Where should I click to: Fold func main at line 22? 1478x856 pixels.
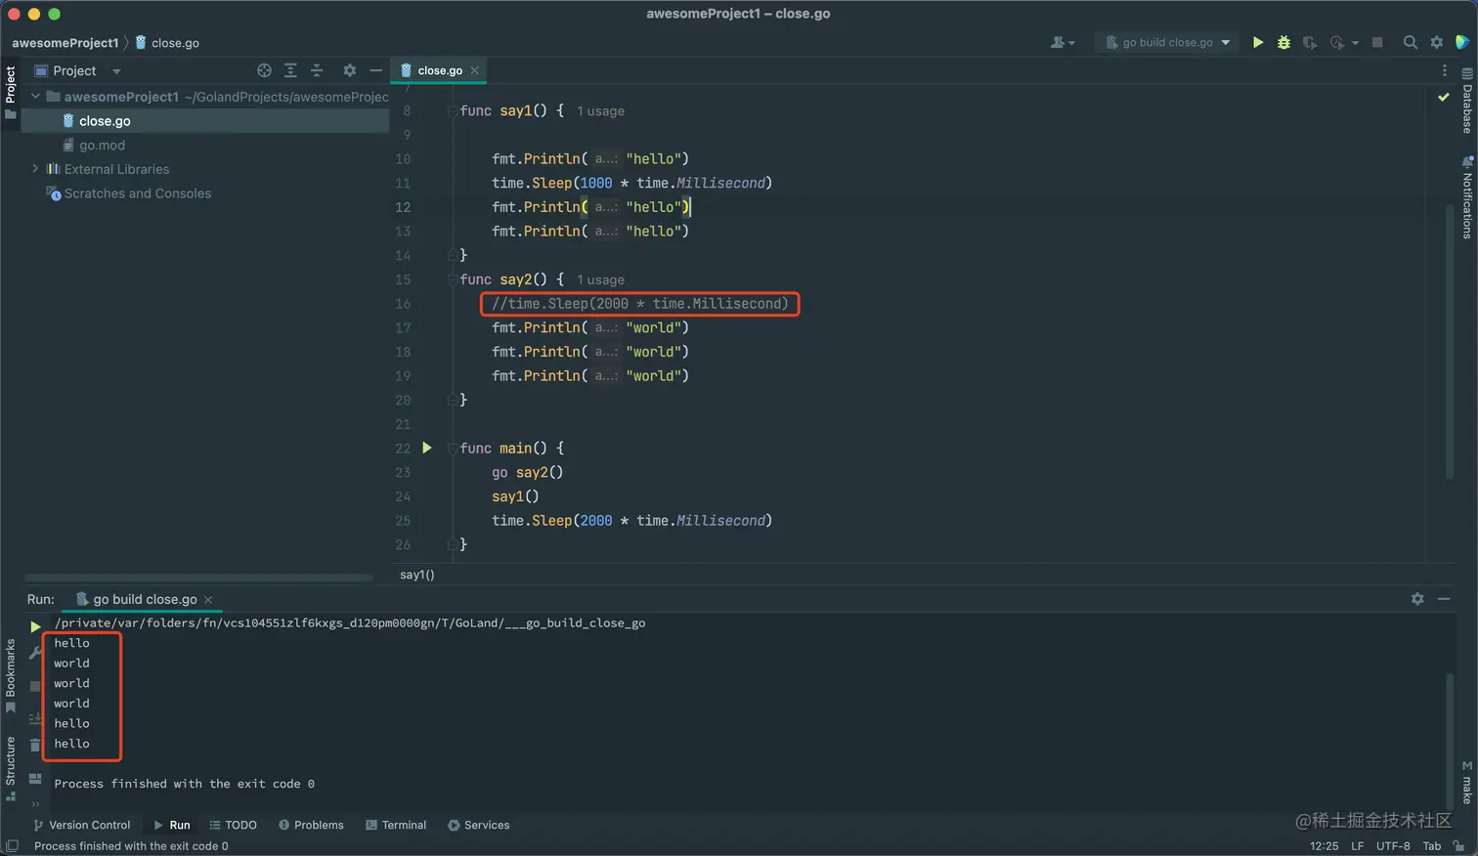(x=452, y=449)
